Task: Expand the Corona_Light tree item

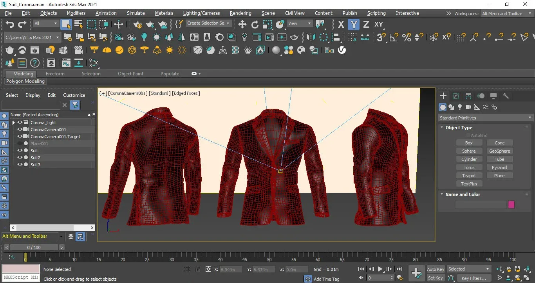Action: click(x=14, y=123)
